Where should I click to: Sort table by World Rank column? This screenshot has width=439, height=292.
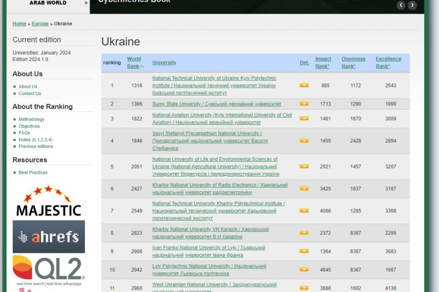pos(134,63)
